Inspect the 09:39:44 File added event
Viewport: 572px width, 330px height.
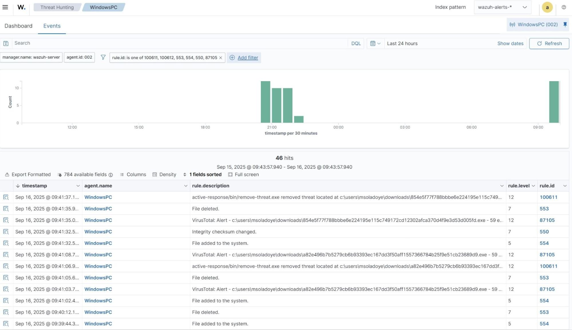[x=6, y=324]
